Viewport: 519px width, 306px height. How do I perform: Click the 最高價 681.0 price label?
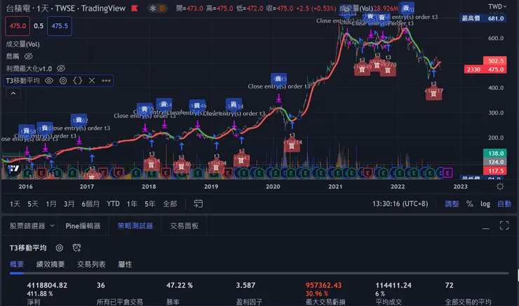click(x=483, y=18)
